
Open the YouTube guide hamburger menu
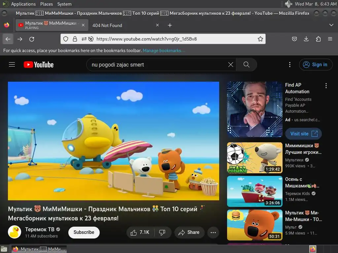click(12, 65)
